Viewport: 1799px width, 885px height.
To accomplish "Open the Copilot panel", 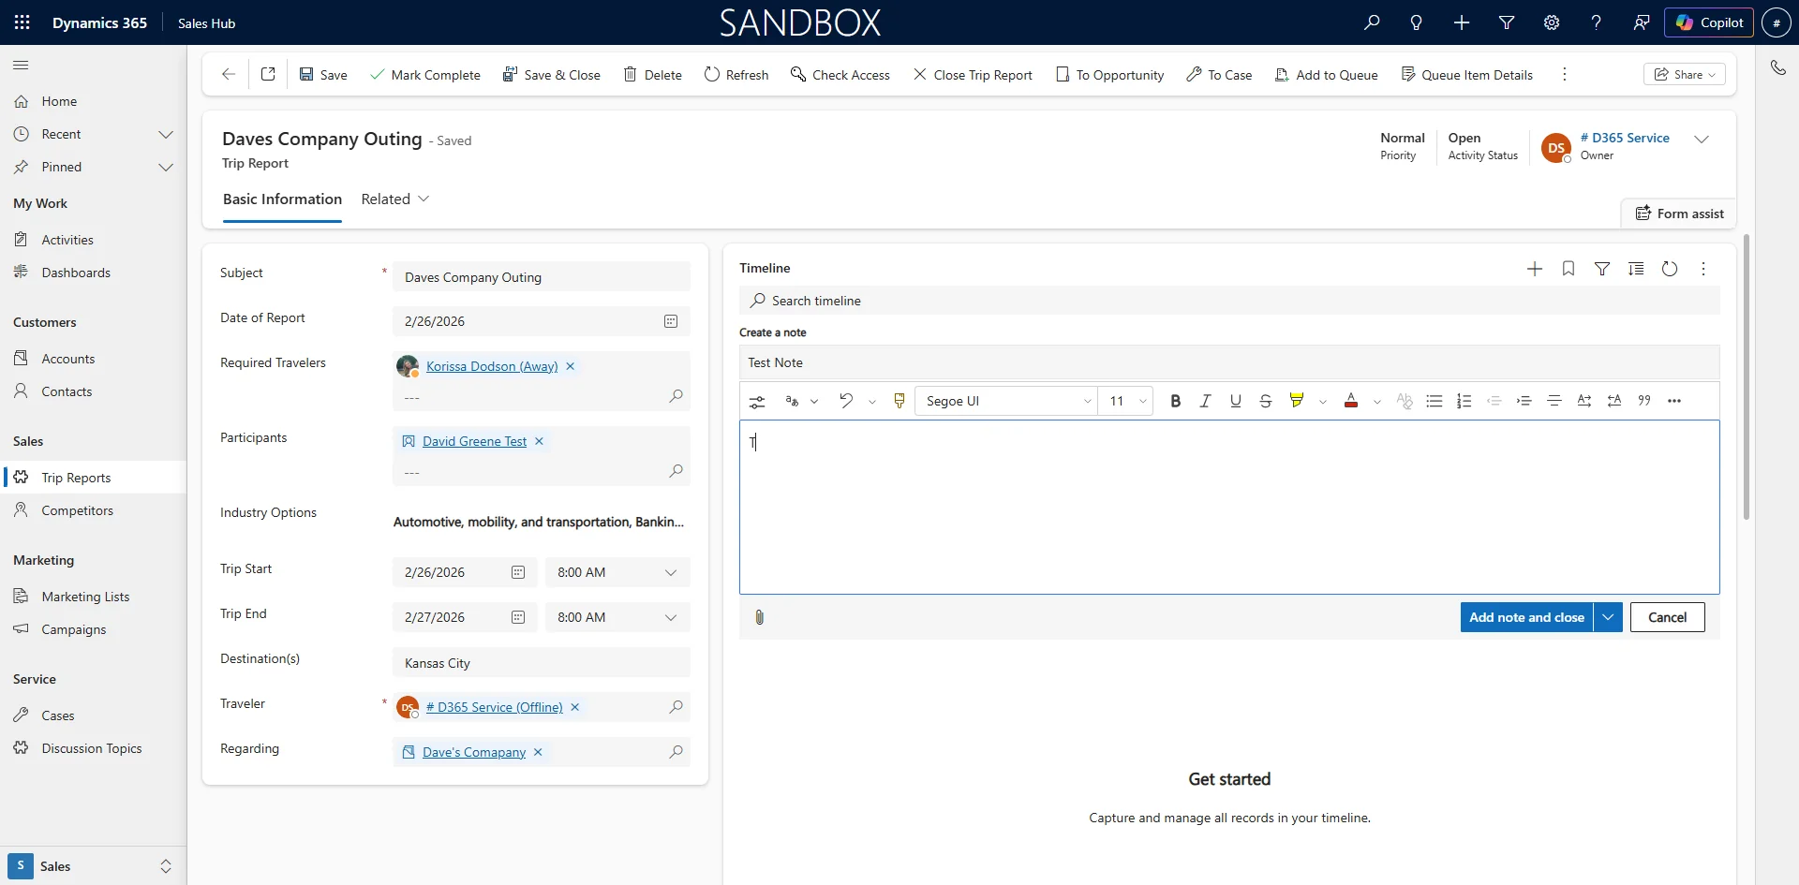I will (1709, 22).
